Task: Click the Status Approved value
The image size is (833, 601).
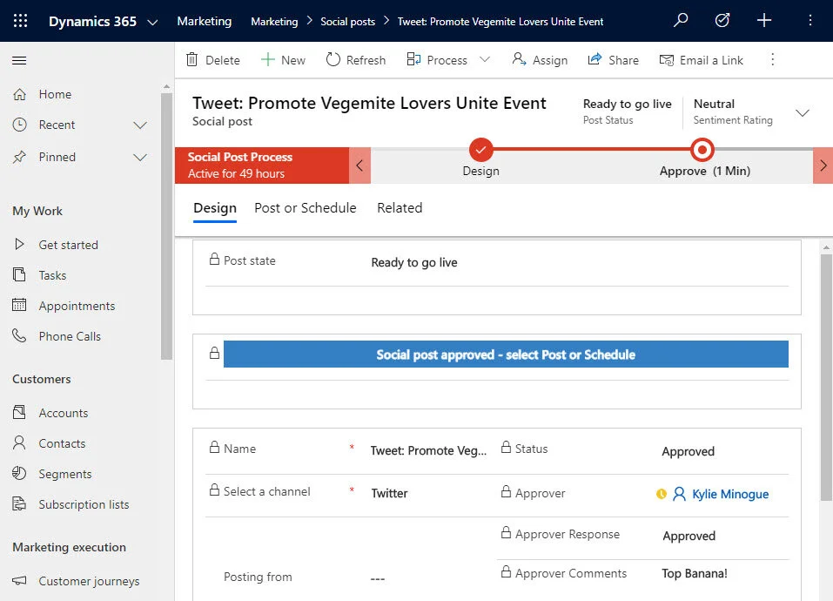Action: pos(688,451)
